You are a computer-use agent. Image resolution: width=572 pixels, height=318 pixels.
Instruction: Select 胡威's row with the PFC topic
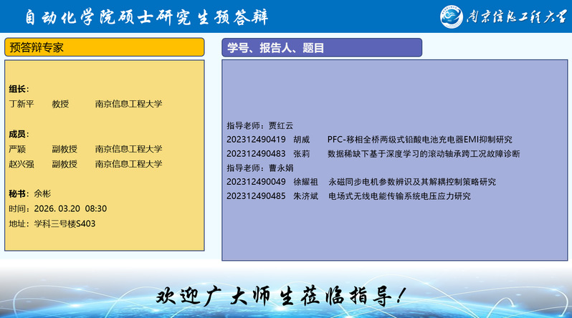(x=369, y=140)
